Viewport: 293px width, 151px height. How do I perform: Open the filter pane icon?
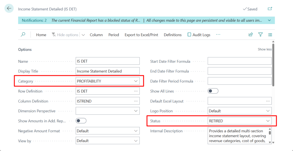(260, 35)
